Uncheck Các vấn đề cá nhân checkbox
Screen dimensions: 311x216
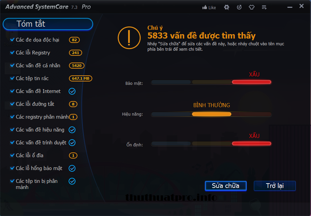pos(12,66)
